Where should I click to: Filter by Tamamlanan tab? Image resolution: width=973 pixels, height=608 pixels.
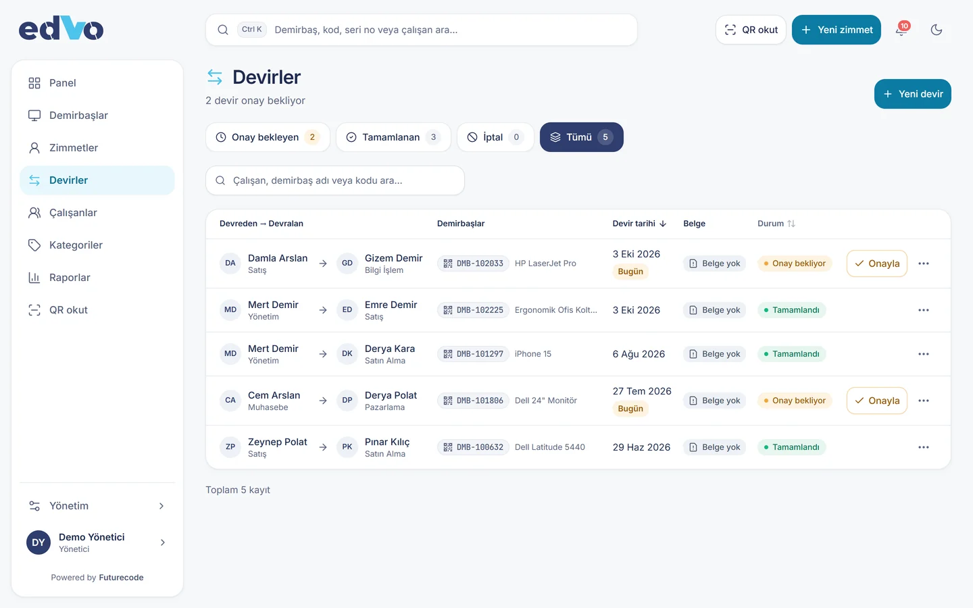tap(393, 137)
